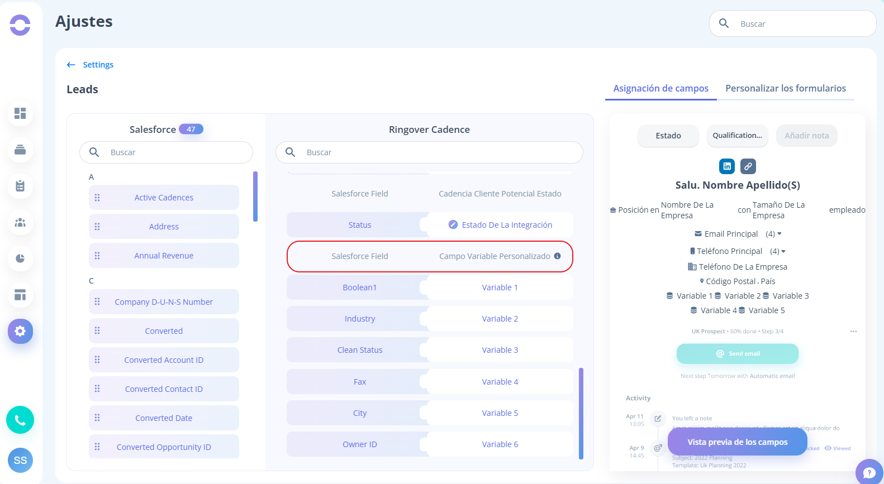Screen dimensions: 884x484
Task: Click the Estado button
Action: (x=668, y=136)
